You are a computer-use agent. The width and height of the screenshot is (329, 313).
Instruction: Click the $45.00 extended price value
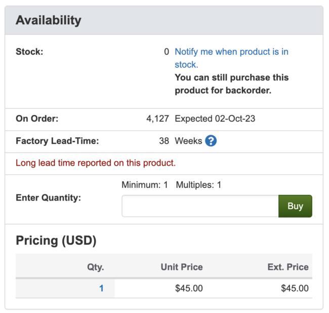(x=295, y=289)
